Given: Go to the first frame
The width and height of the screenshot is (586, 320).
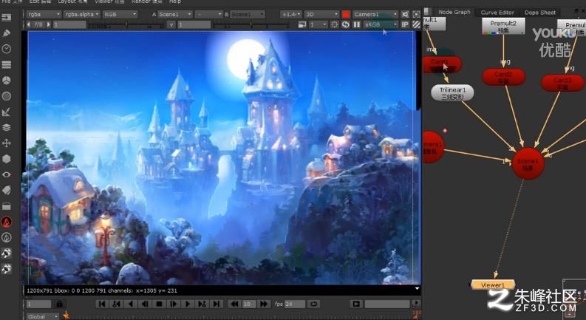Looking at the screenshot, I should tap(101, 304).
